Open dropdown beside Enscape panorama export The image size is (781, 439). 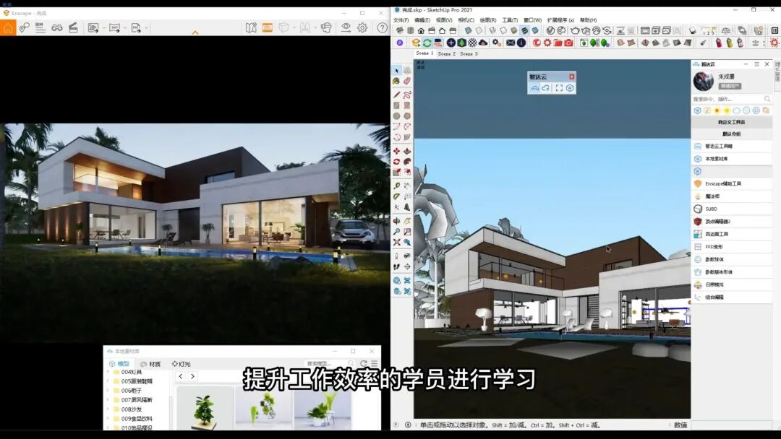(124, 28)
